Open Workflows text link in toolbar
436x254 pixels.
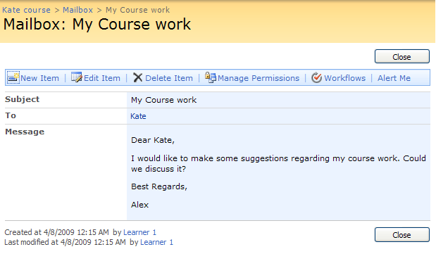click(345, 78)
